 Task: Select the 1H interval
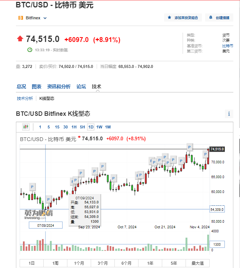(74, 127)
